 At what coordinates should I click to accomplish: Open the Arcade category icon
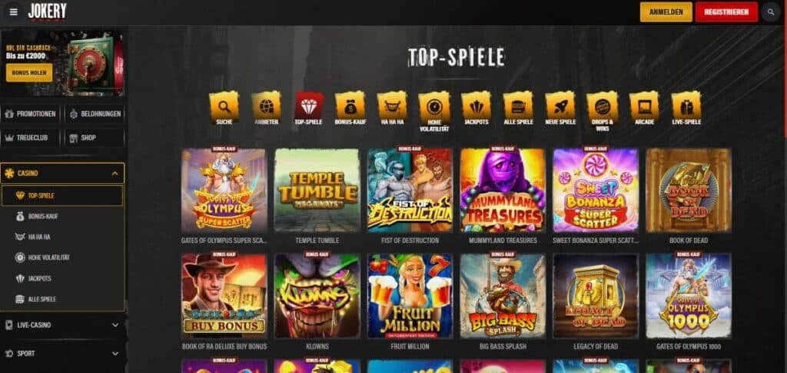point(644,106)
